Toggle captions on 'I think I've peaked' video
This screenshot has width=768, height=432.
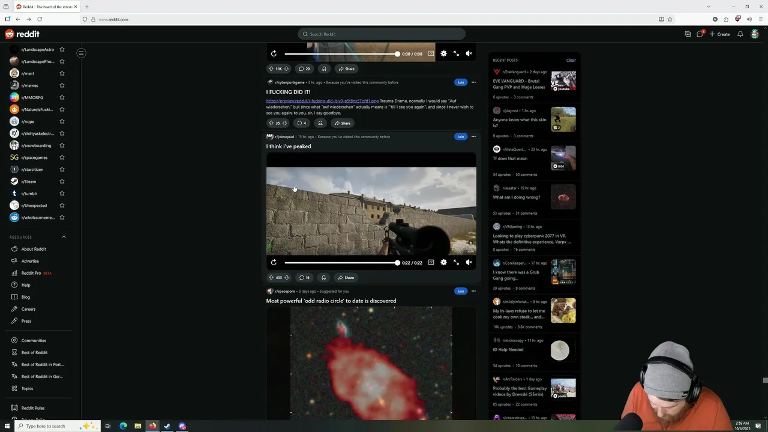pos(431,262)
